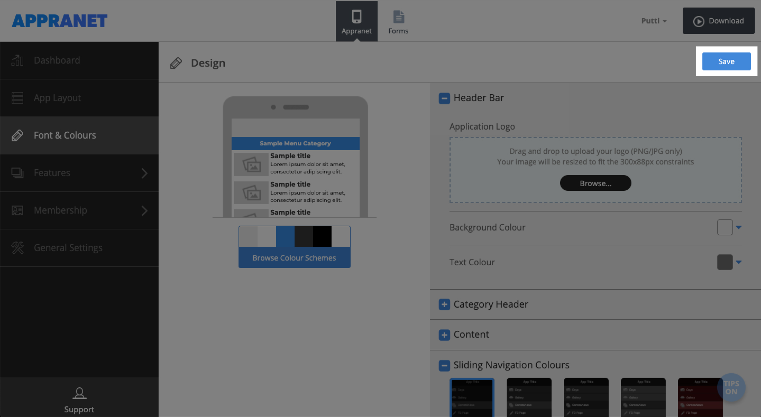This screenshot has height=417, width=761.
Task: Select the first blue-outlined navigation theme
Action: pyautogui.click(x=472, y=397)
